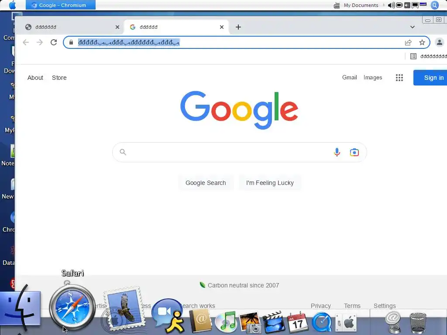Launch QuickTime Player from the dock
This screenshot has width=447, height=335.
[322, 322]
